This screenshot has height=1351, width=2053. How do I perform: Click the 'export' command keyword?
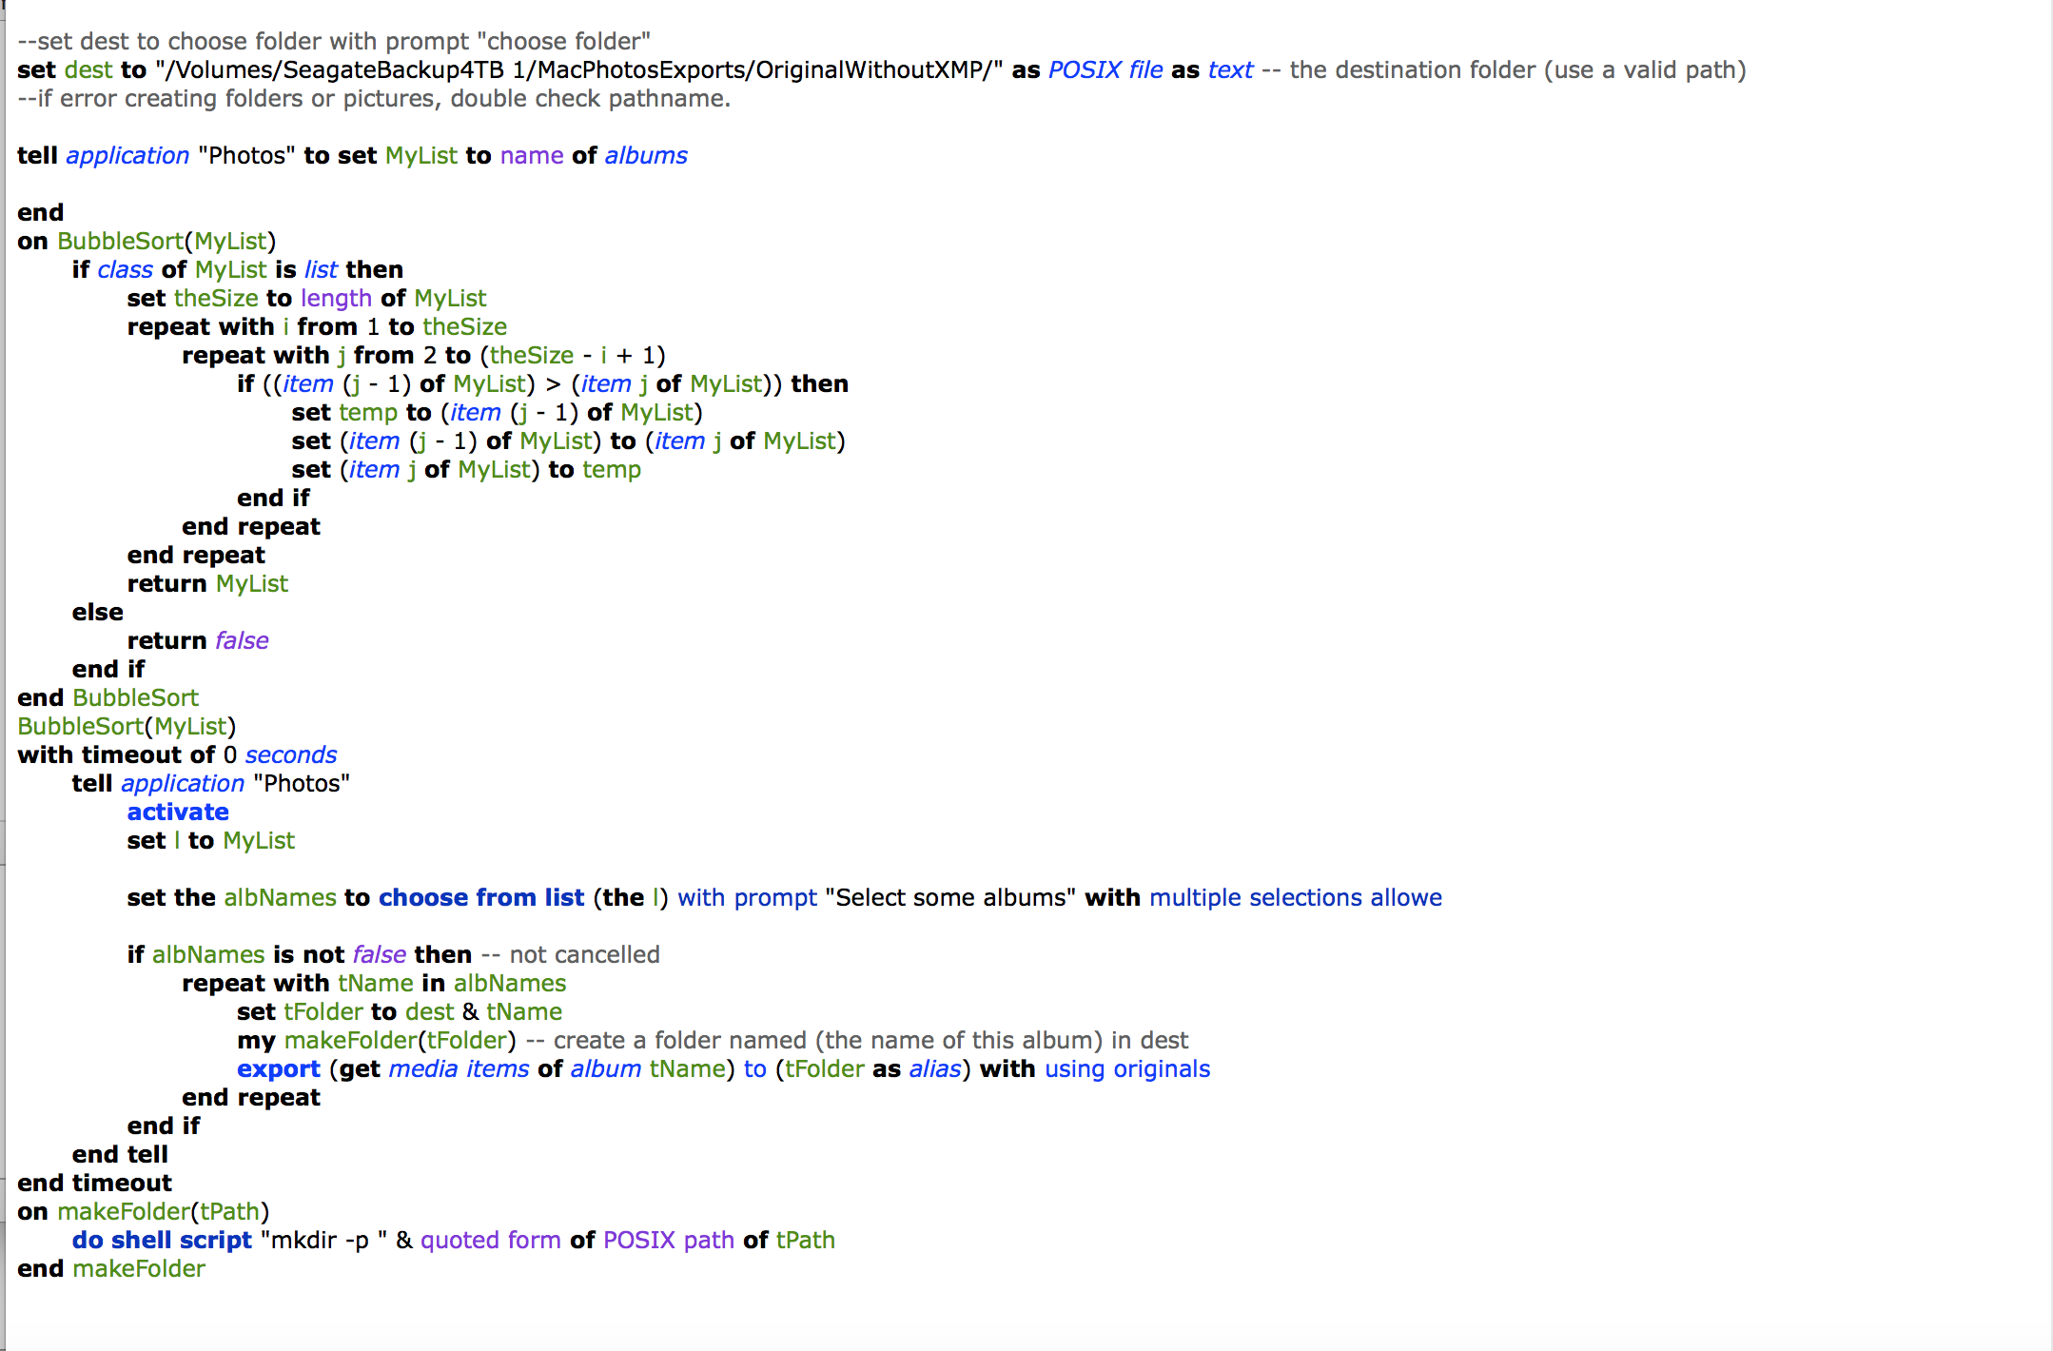point(278,1068)
